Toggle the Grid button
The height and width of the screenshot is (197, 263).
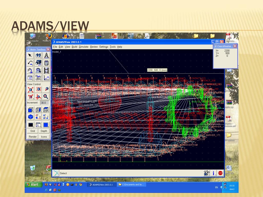pyautogui.click(x=33, y=131)
